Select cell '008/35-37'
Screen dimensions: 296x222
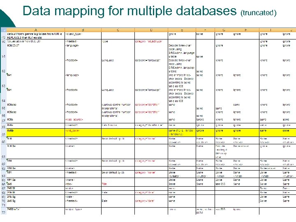click(36, 51)
